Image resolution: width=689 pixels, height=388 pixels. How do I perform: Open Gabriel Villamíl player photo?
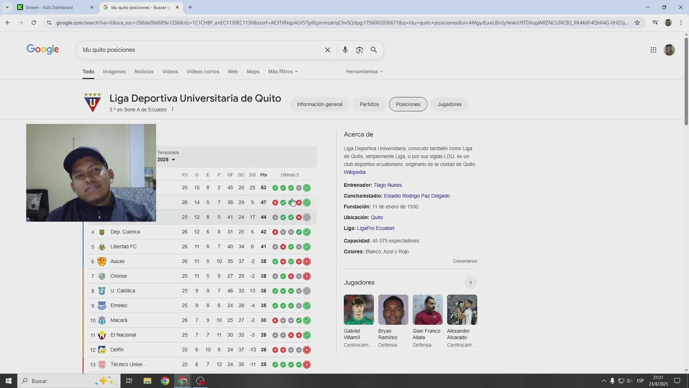pyautogui.click(x=359, y=310)
